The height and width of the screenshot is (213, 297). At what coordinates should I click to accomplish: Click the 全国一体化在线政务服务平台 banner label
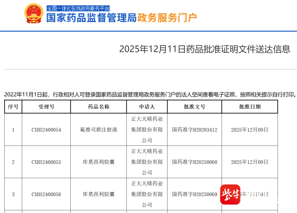78,8
